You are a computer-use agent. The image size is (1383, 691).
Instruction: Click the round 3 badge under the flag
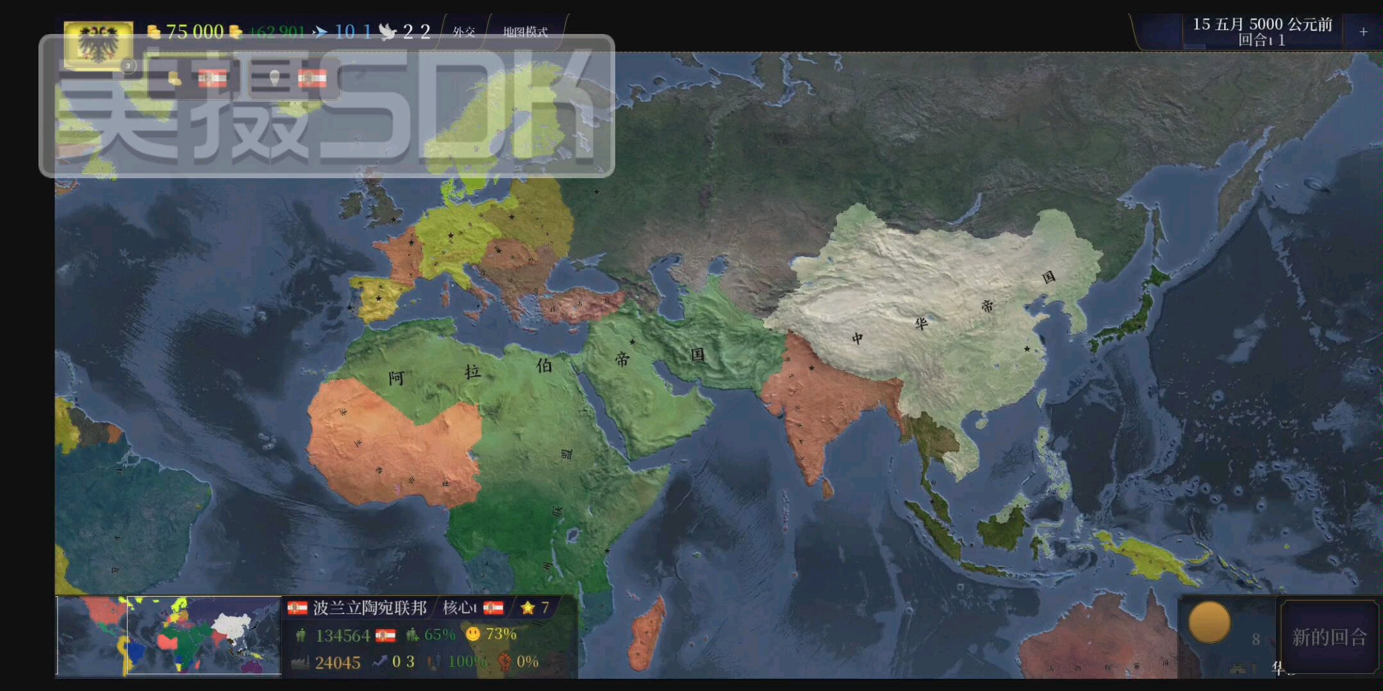click(x=128, y=65)
